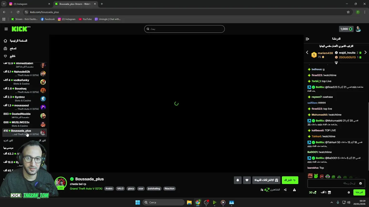
Task: Open the emoji picker in chat box
Action: click(x=360, y=183)
